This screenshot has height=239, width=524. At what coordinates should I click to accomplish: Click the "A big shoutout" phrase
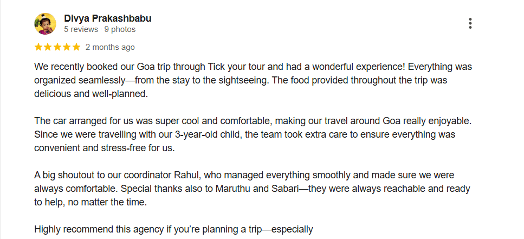tap(64, 176)
